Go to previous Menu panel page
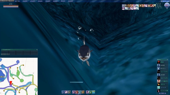The width and height of the screenshot is (170, 95). [x=160, y=93]
